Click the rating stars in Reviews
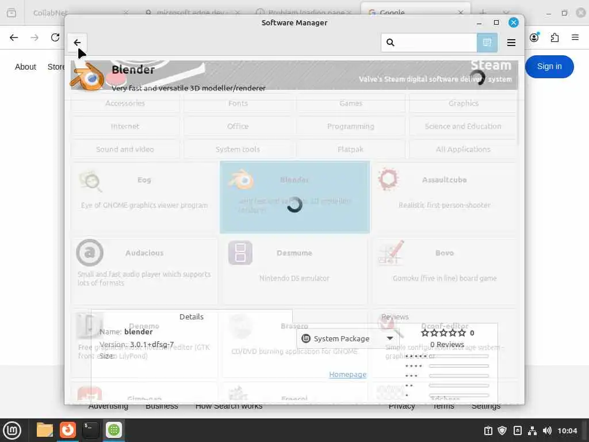Image resolution: width=589 pixels, height=442 pixels. (443, 333)
